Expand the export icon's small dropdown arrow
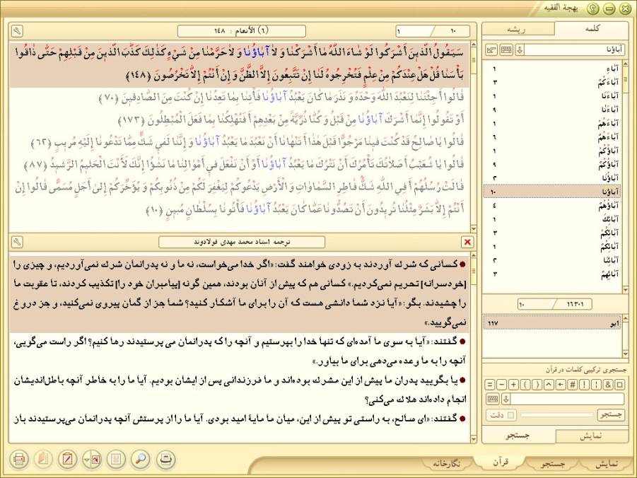The image size is (637, 478). (x=86, y=460)
